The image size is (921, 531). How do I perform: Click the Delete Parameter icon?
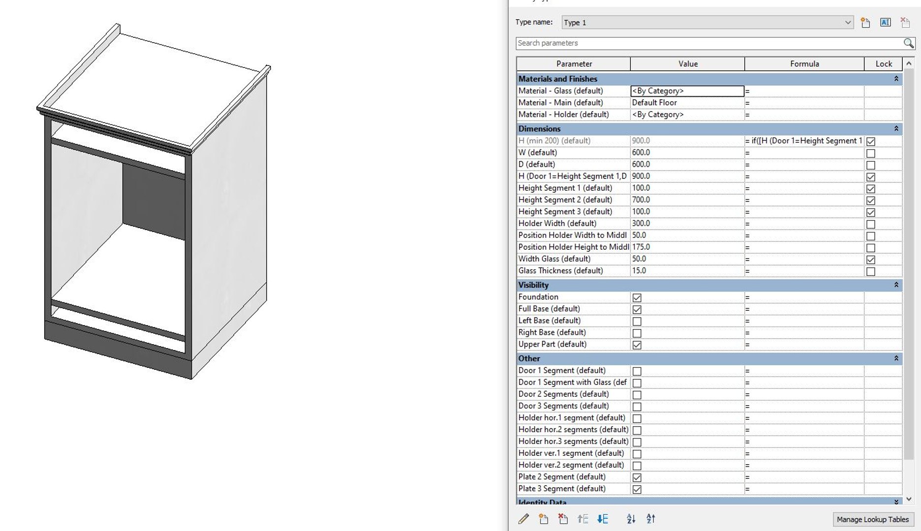tap(563, 519)
